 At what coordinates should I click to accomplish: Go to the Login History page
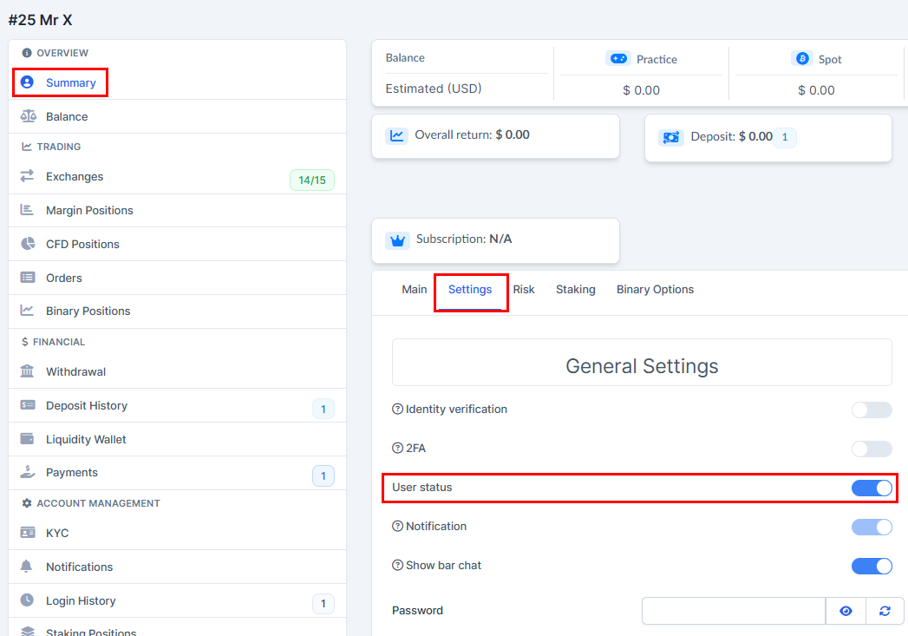tap(81, 600)
